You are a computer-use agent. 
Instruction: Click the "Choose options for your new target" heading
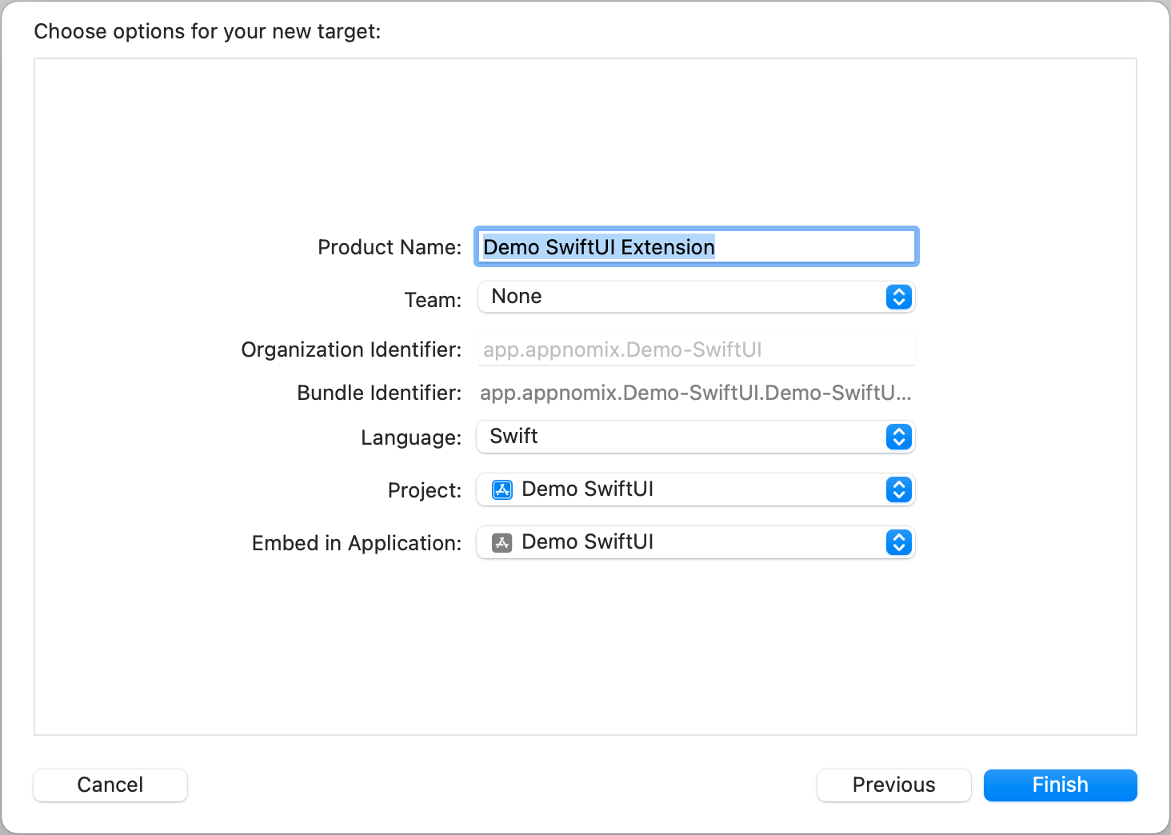pos(207,31)
